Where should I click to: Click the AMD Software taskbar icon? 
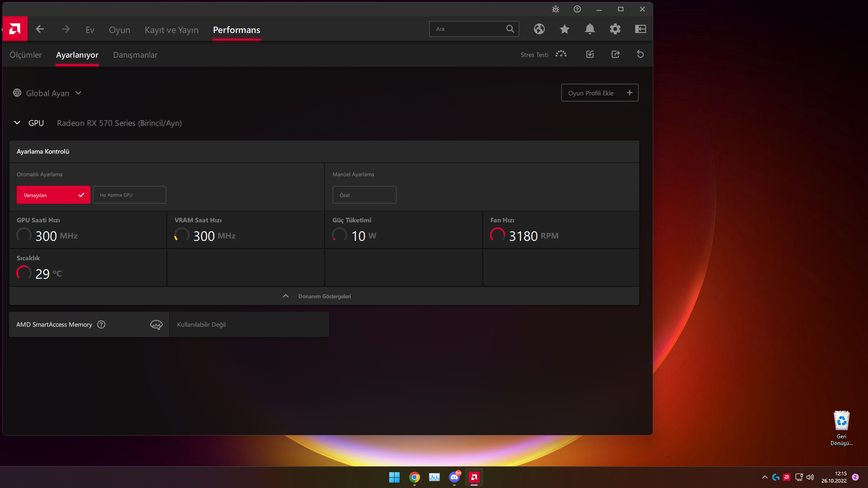[x=474, y=477]
